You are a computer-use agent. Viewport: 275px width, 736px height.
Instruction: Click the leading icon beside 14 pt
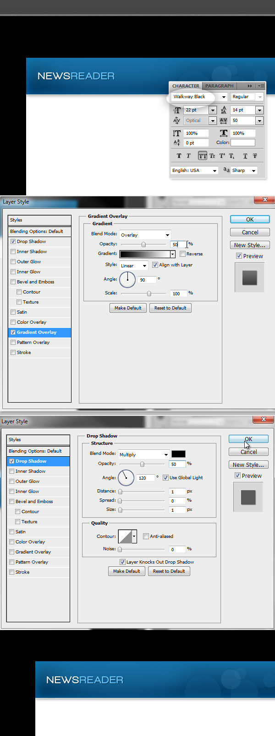click(224, 110)
